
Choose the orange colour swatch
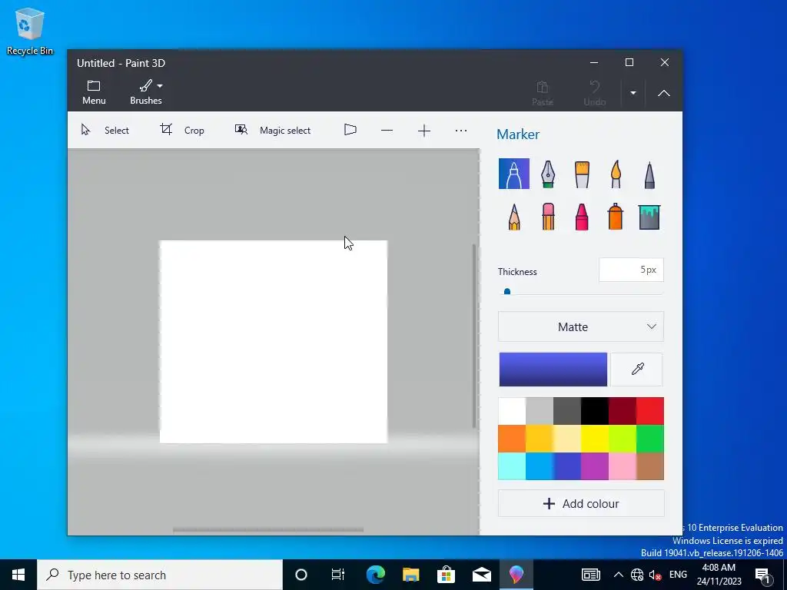512,439
